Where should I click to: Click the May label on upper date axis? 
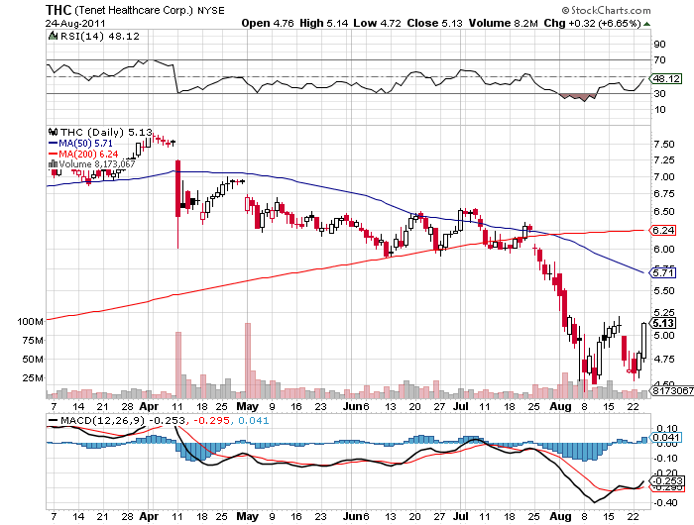click(248, 406)
